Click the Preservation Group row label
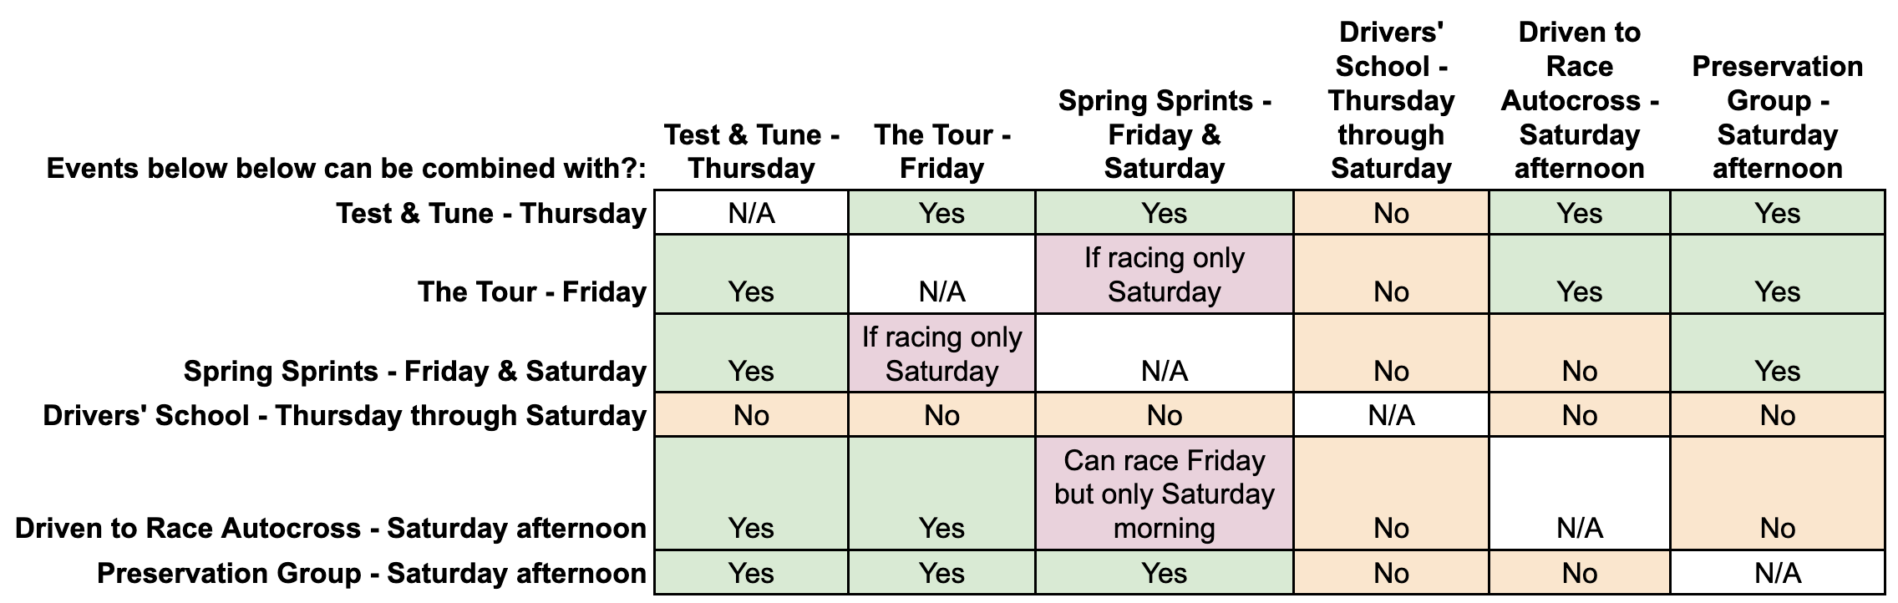 click(x=371, y=574)
